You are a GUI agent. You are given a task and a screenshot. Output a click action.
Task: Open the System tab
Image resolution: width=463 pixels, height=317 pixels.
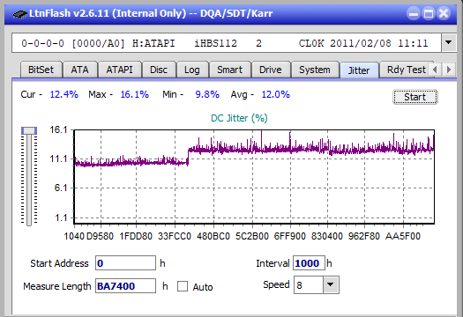(315, 70)
